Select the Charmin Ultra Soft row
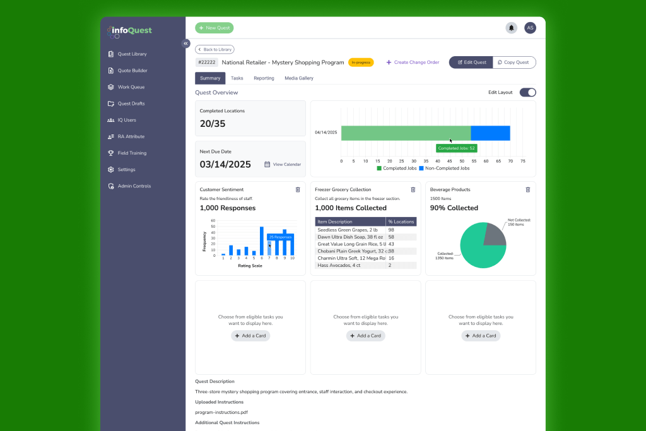This screenshot has height=431, width=646. point(366,258)
